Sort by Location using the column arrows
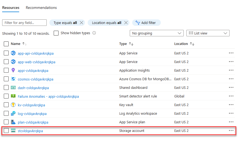This screenshot has width=239, height=144. 192,44
